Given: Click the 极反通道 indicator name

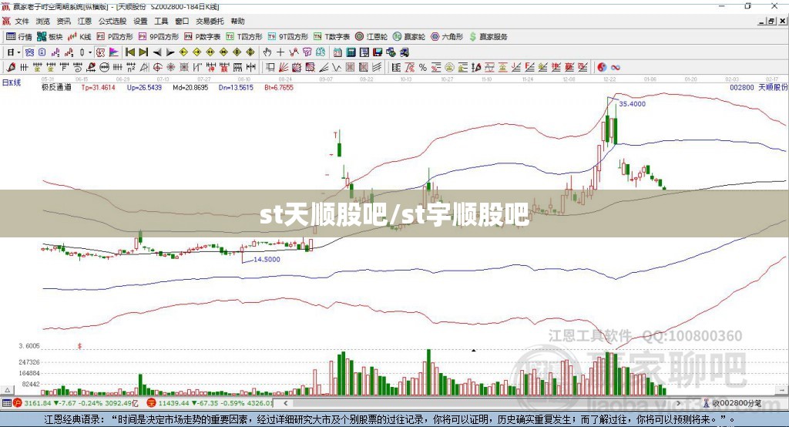Looking at the screenshot, I should point(56,87).
